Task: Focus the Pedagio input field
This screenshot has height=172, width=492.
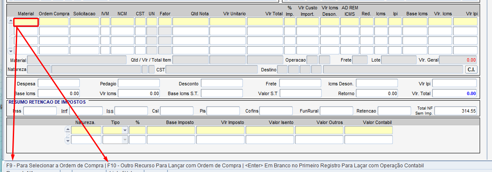Action: point(138,83)
